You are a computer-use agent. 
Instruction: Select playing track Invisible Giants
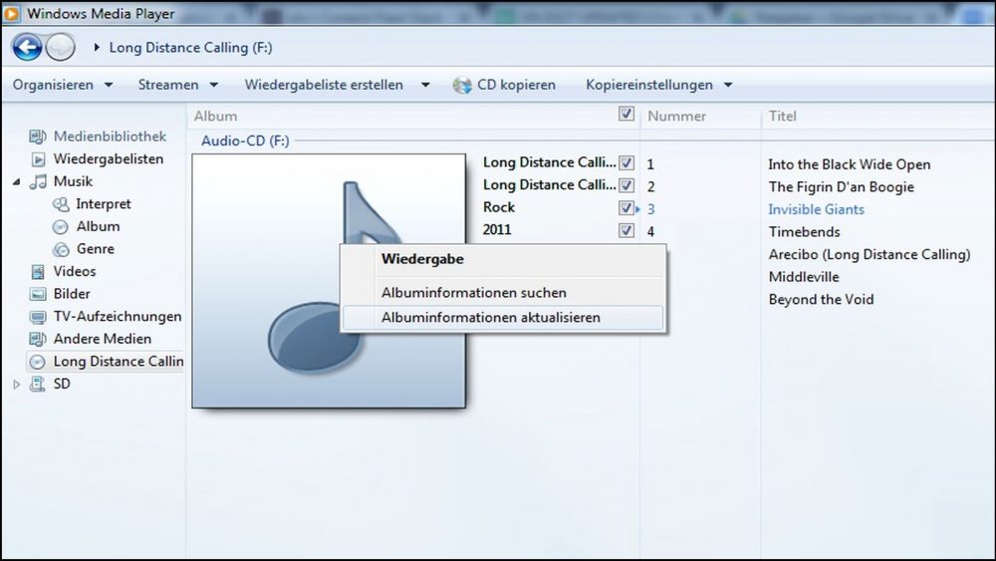[817, 209]
